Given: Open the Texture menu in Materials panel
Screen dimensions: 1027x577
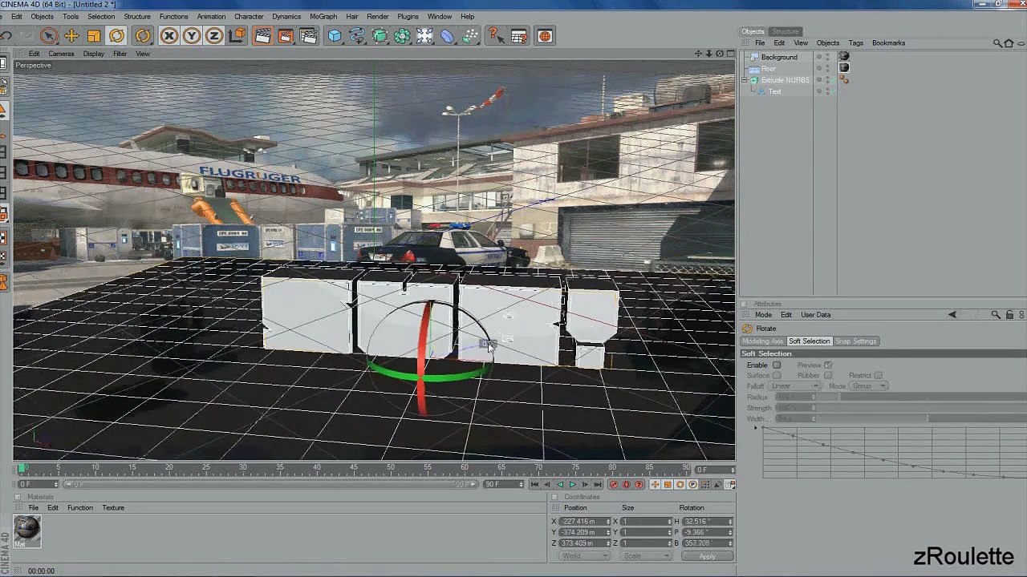Looking at the screenshot, I should pos(112,507).
